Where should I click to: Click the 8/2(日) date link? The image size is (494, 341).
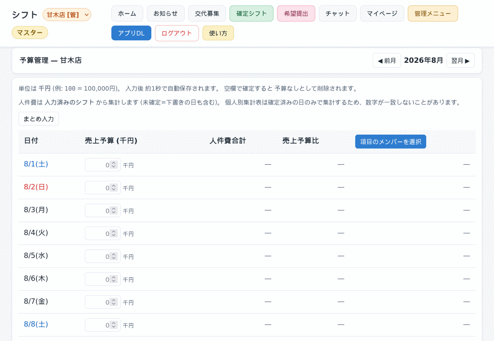(x=36, y=187)
